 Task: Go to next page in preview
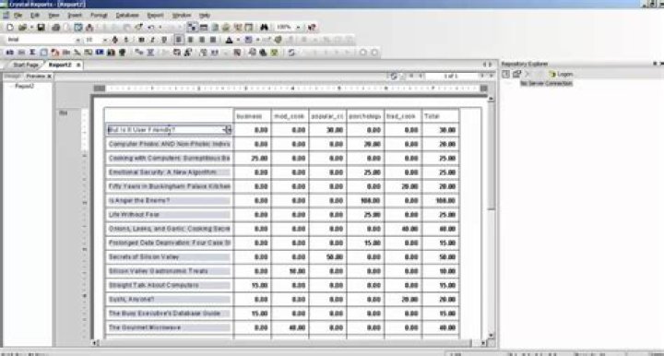pos(481,76)
